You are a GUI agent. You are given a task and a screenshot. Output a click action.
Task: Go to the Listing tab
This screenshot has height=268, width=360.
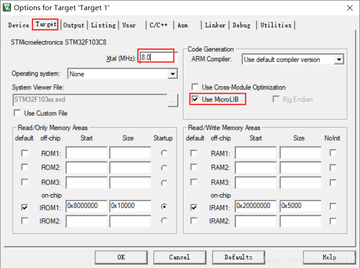click(103, 25)
